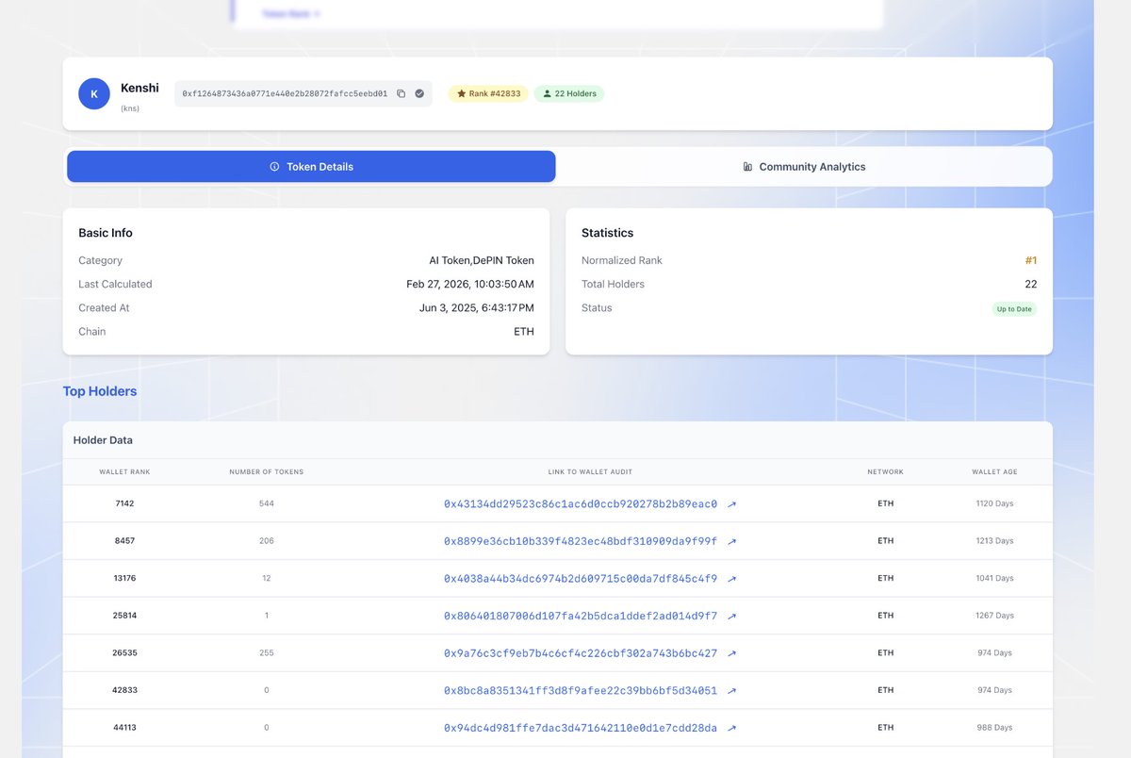
Task: Click the 255 tokens cell
Action: [267, 652]
